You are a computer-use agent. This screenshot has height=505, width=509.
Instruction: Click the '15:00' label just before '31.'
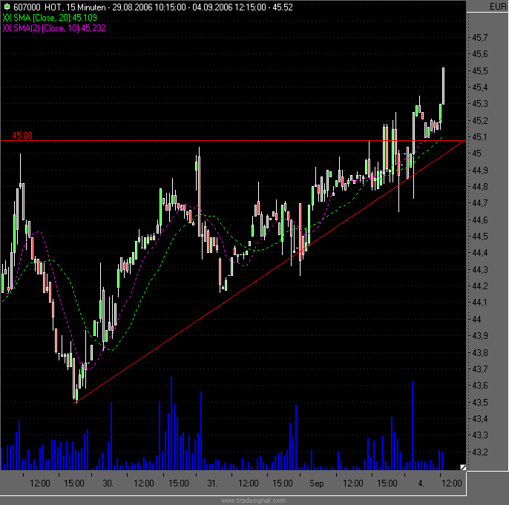(x=179, y=483)
